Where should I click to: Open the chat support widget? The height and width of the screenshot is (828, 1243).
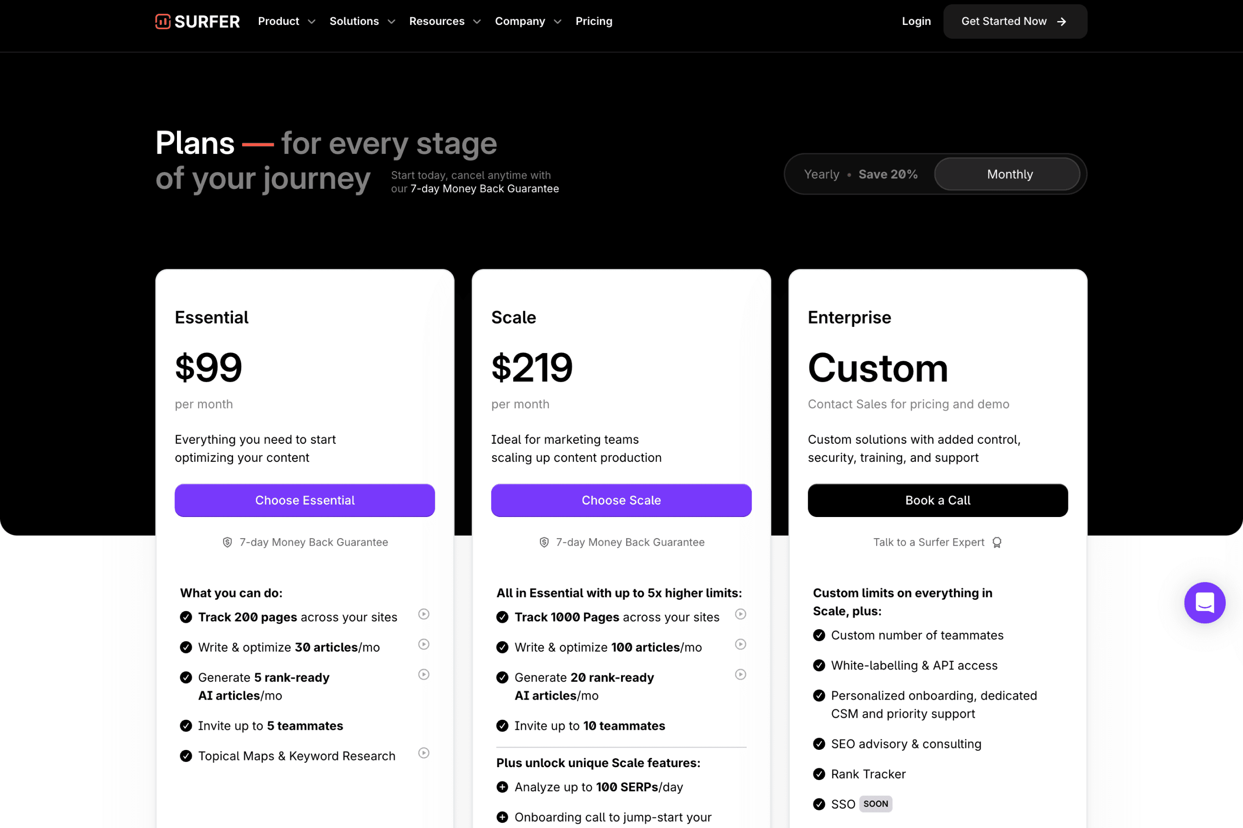(x=1205, y=602)
